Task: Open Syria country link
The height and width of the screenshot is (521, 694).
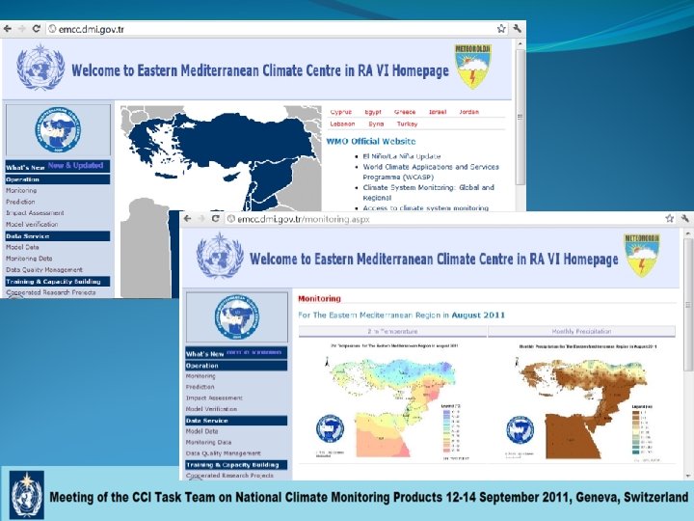Action: click(376, 124)
